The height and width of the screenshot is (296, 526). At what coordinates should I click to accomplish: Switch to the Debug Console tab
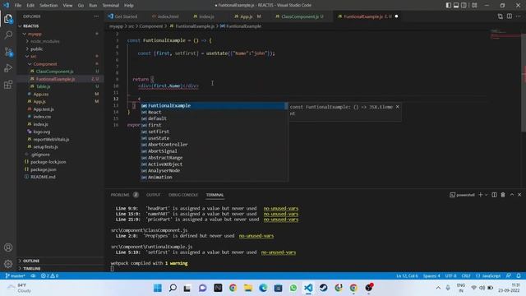tap(183, 195)
